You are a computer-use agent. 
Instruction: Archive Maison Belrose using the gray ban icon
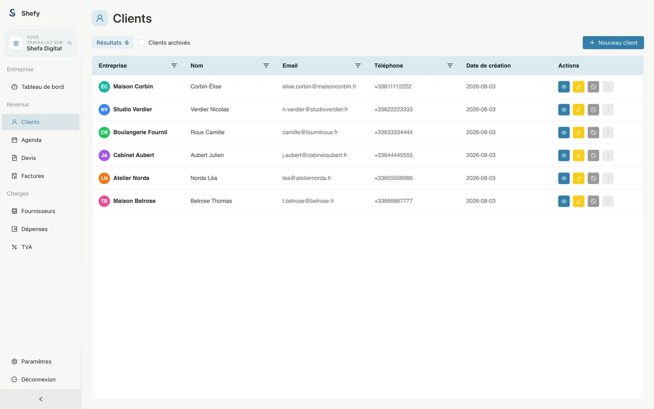click(593, 201)
